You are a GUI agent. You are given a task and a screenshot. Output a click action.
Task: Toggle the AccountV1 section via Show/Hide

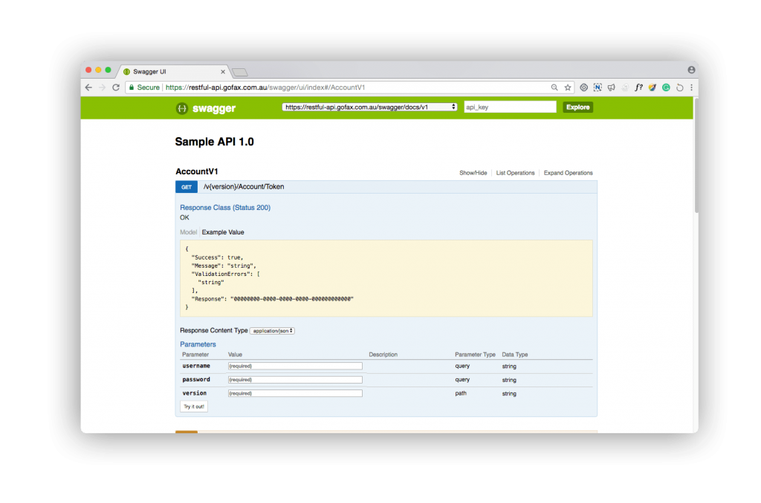(473, 173)
